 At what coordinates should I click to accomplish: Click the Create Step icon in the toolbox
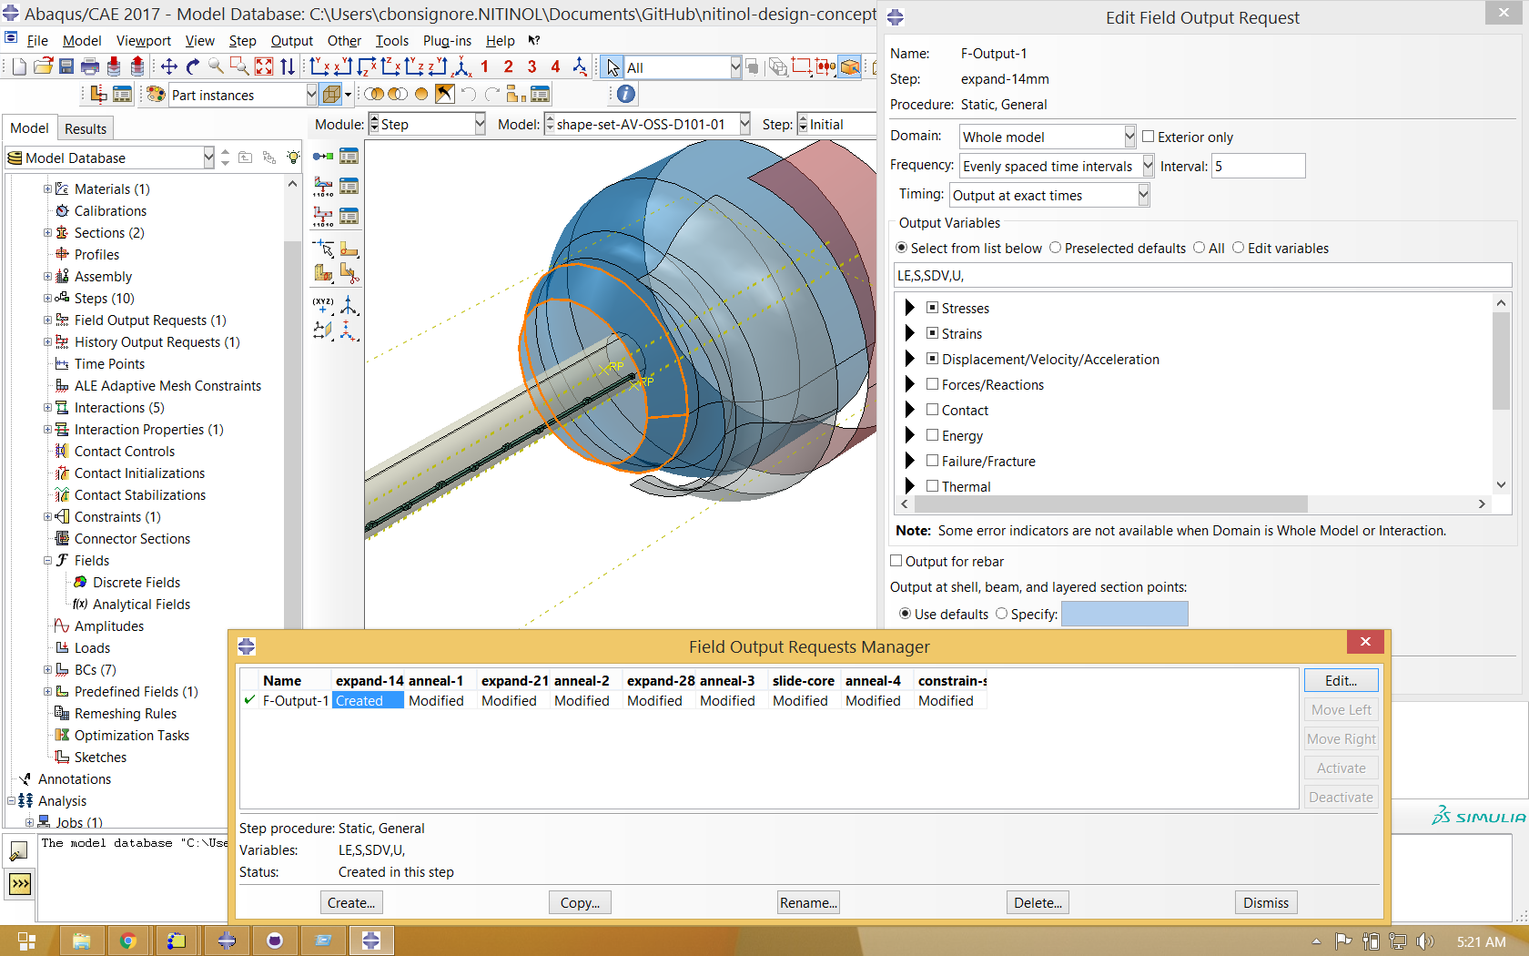pos(323,157)
